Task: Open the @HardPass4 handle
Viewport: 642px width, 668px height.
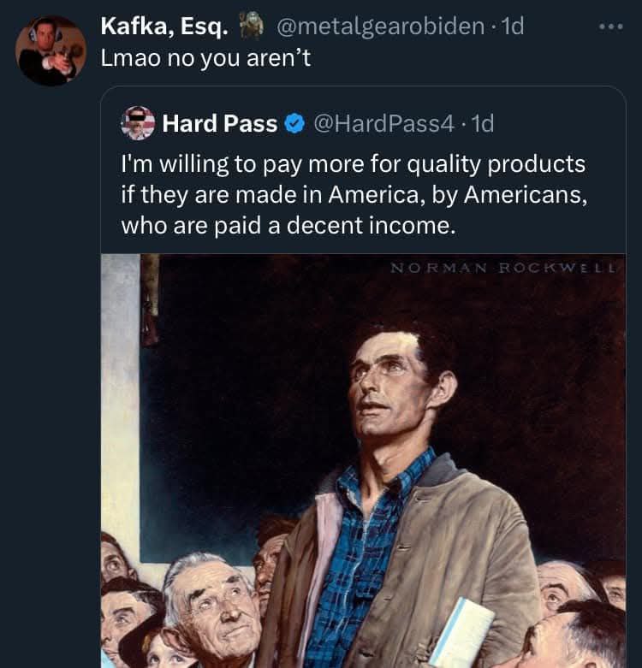Action: pyautogui.click(x=384, y=124)
